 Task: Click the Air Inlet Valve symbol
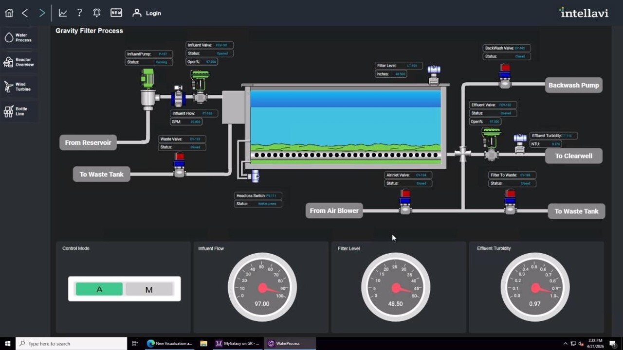[405, 202]
